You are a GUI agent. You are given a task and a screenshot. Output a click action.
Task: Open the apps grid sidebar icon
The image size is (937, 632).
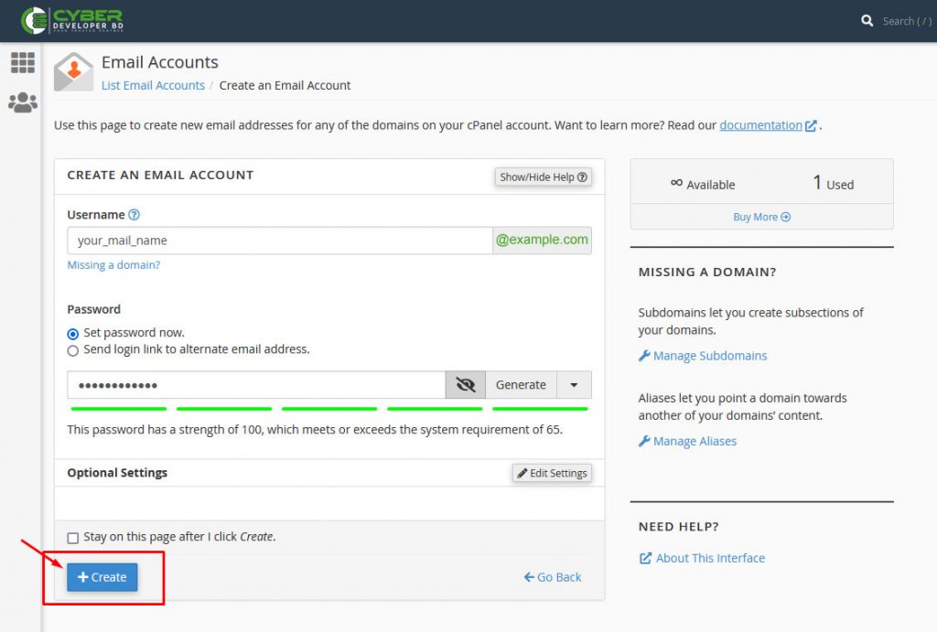point(22,62)
